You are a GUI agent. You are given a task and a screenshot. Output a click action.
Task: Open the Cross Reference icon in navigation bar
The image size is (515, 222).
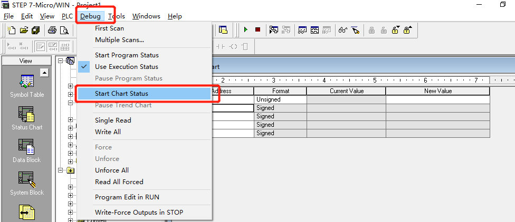click(27, 213)
